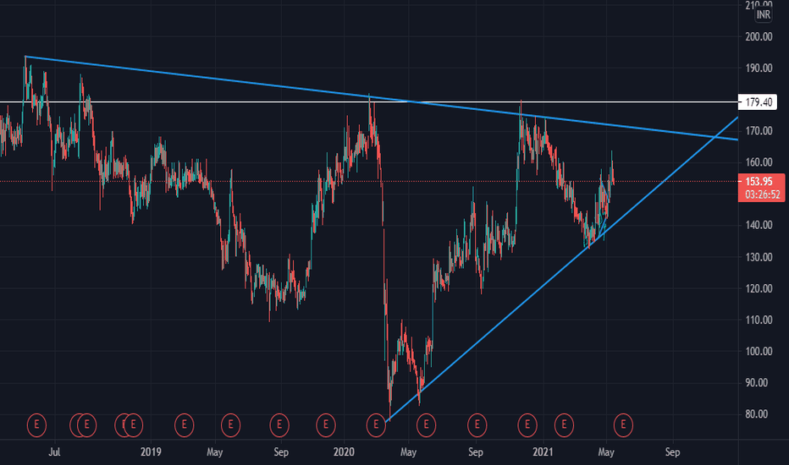789x465 pixels.
Task: Click the fully visible E marker just before 2019
Action: (134, 425)
